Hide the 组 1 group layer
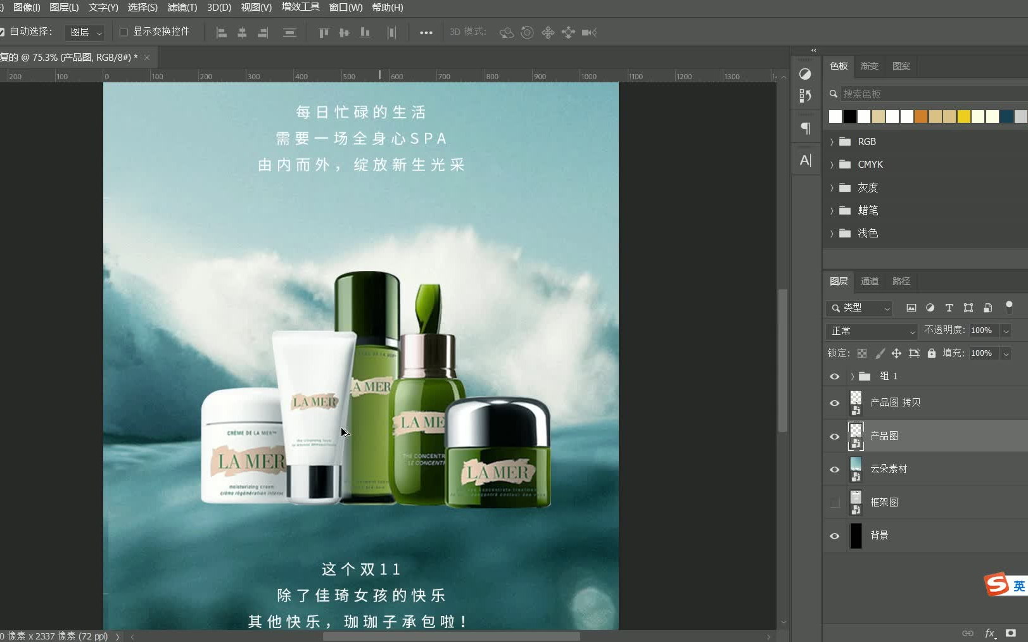This screenshot has width=1028, height=642. (x=835, y=376)
